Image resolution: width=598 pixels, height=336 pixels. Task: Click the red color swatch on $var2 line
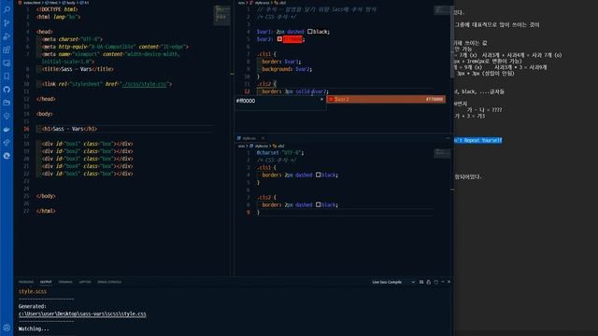(x=279, y=39)
